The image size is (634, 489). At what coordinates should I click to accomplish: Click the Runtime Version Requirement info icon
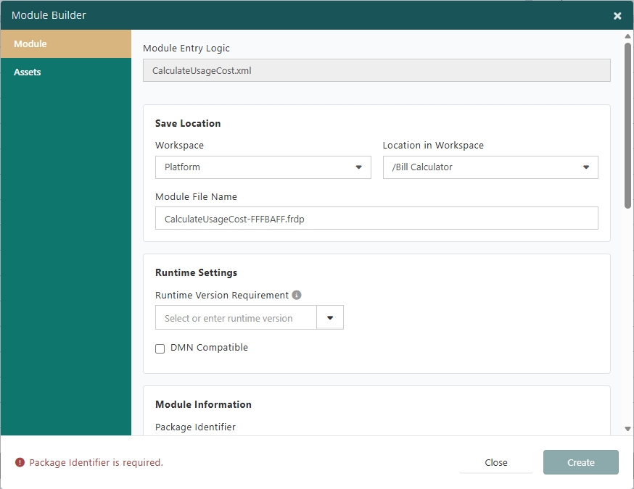(297, 295)
